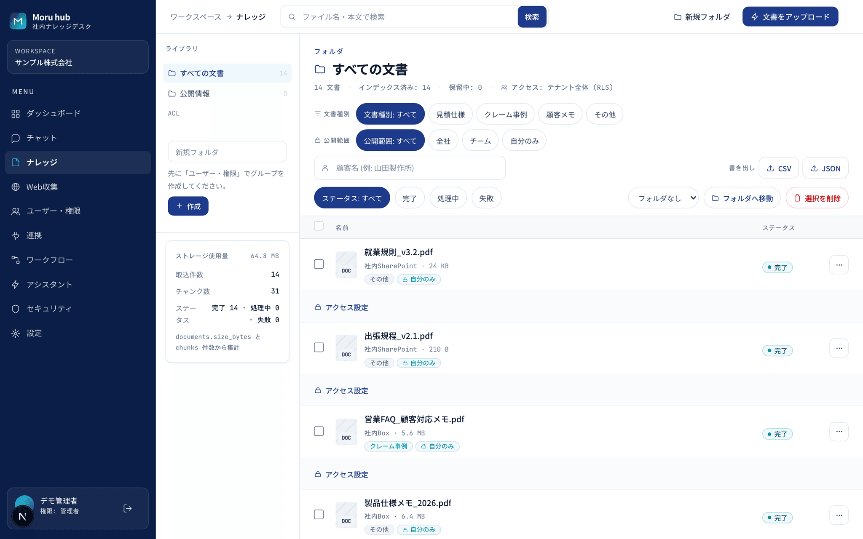The height and width of the screenshot is (539, 863).
Task: Focus the 顧客名 input field
Action: [x=410, y=168]
